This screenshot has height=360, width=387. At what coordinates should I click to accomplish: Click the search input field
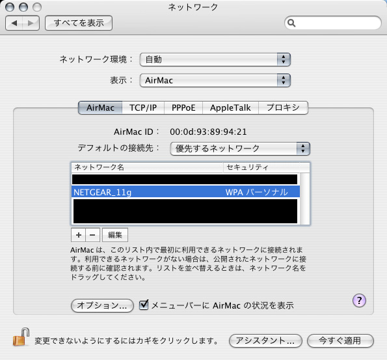338,23
